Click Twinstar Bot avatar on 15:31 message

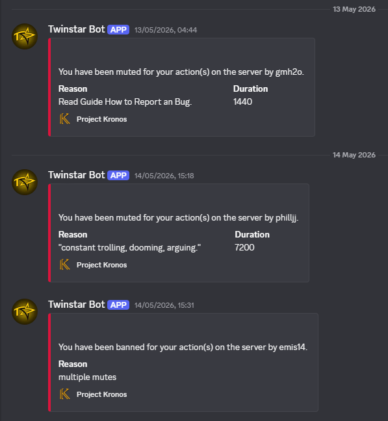(25, 312)
